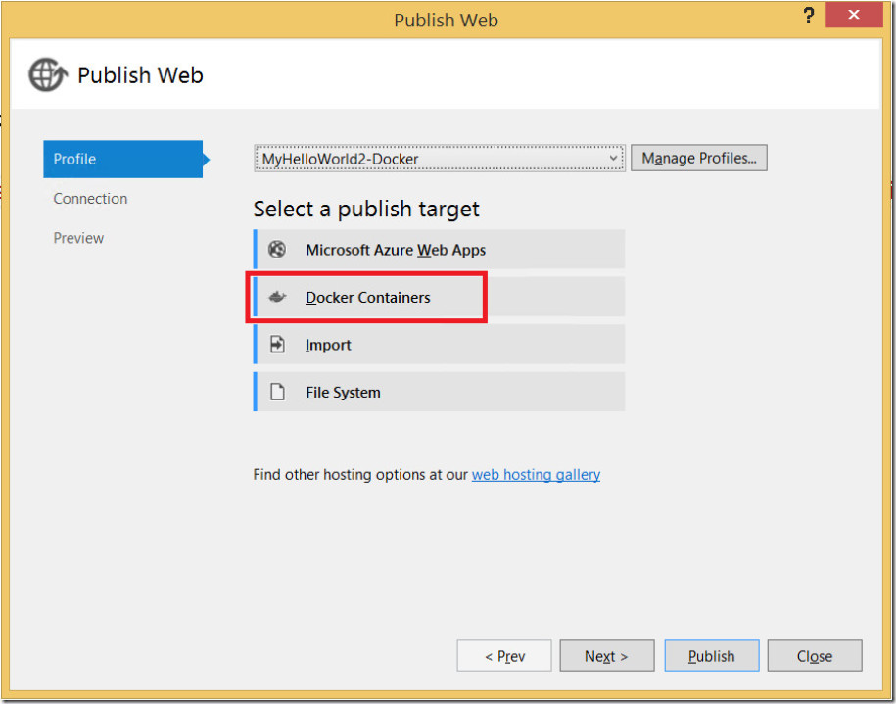896x704 pixels.
Task: Go back using the Prev button
Action: tap(503, 656)
